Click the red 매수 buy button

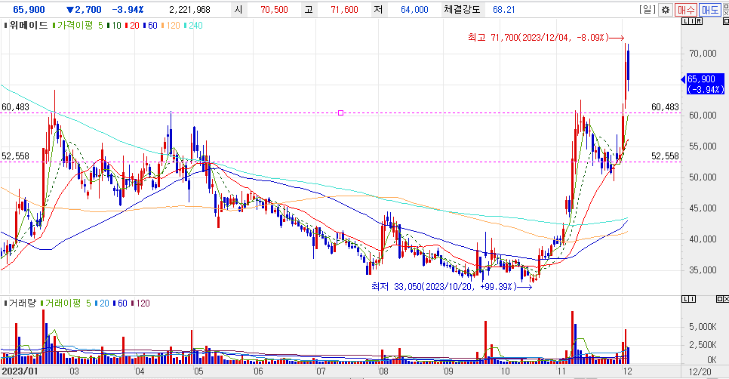coord(685,10)
